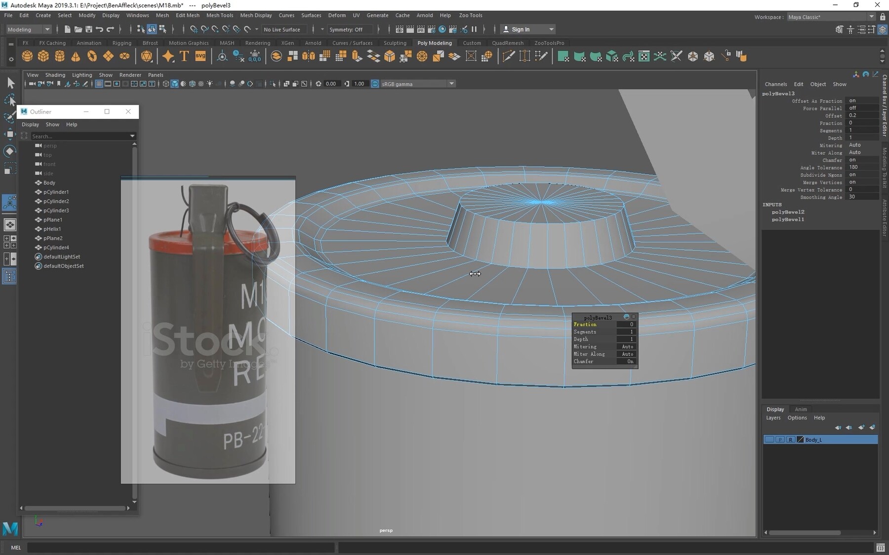Click the Freeze Transformations snowflake icon

[x=255, y=56]
